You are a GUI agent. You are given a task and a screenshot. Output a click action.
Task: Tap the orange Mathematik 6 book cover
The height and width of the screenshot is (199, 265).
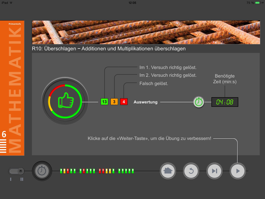point(12,88)
